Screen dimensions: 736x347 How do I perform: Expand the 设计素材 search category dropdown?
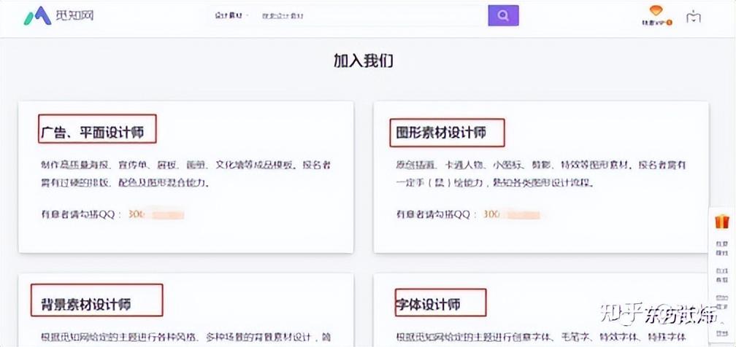pyautogui.click(x=230, y=15)
